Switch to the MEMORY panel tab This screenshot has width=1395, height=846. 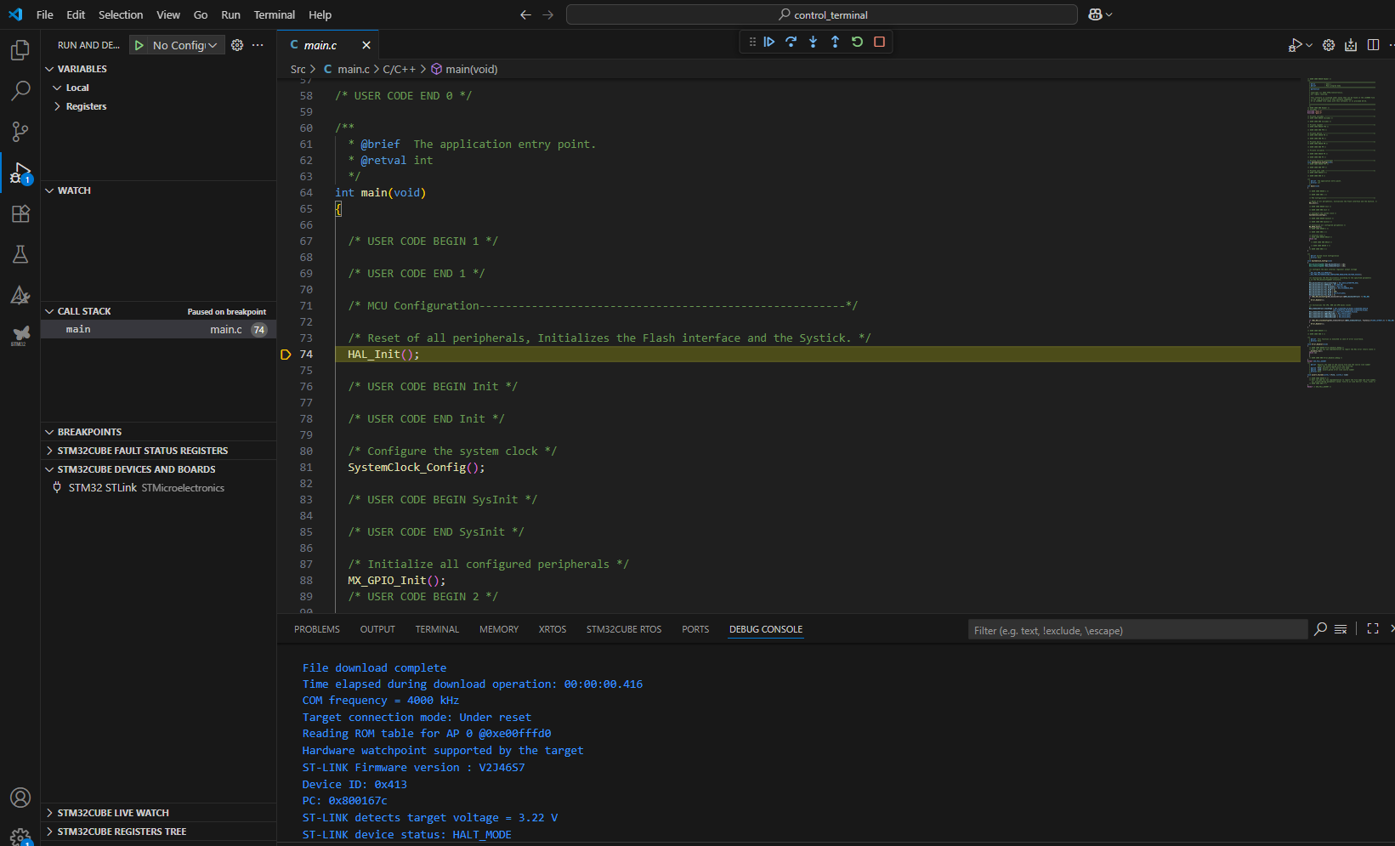(x=499, y=629)
